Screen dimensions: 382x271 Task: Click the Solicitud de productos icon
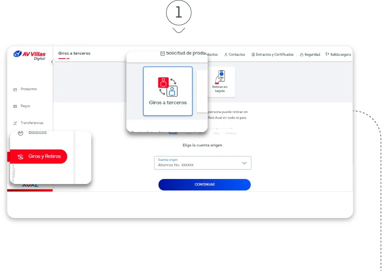click(162, 53)
